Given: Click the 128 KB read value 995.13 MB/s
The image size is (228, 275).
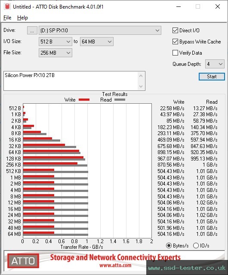Looking at the screenshot, I should pyautogui.click(x=204, y=158).
